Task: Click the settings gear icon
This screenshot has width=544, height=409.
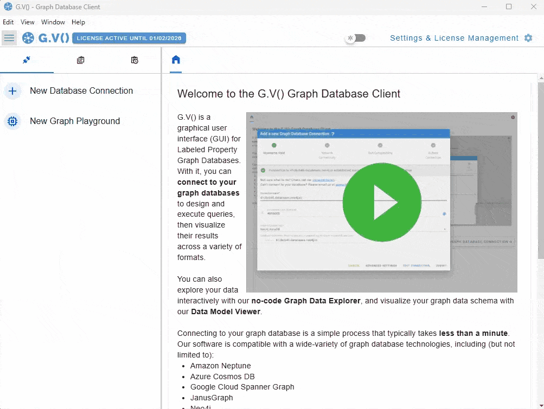Action: pos(528,38)
